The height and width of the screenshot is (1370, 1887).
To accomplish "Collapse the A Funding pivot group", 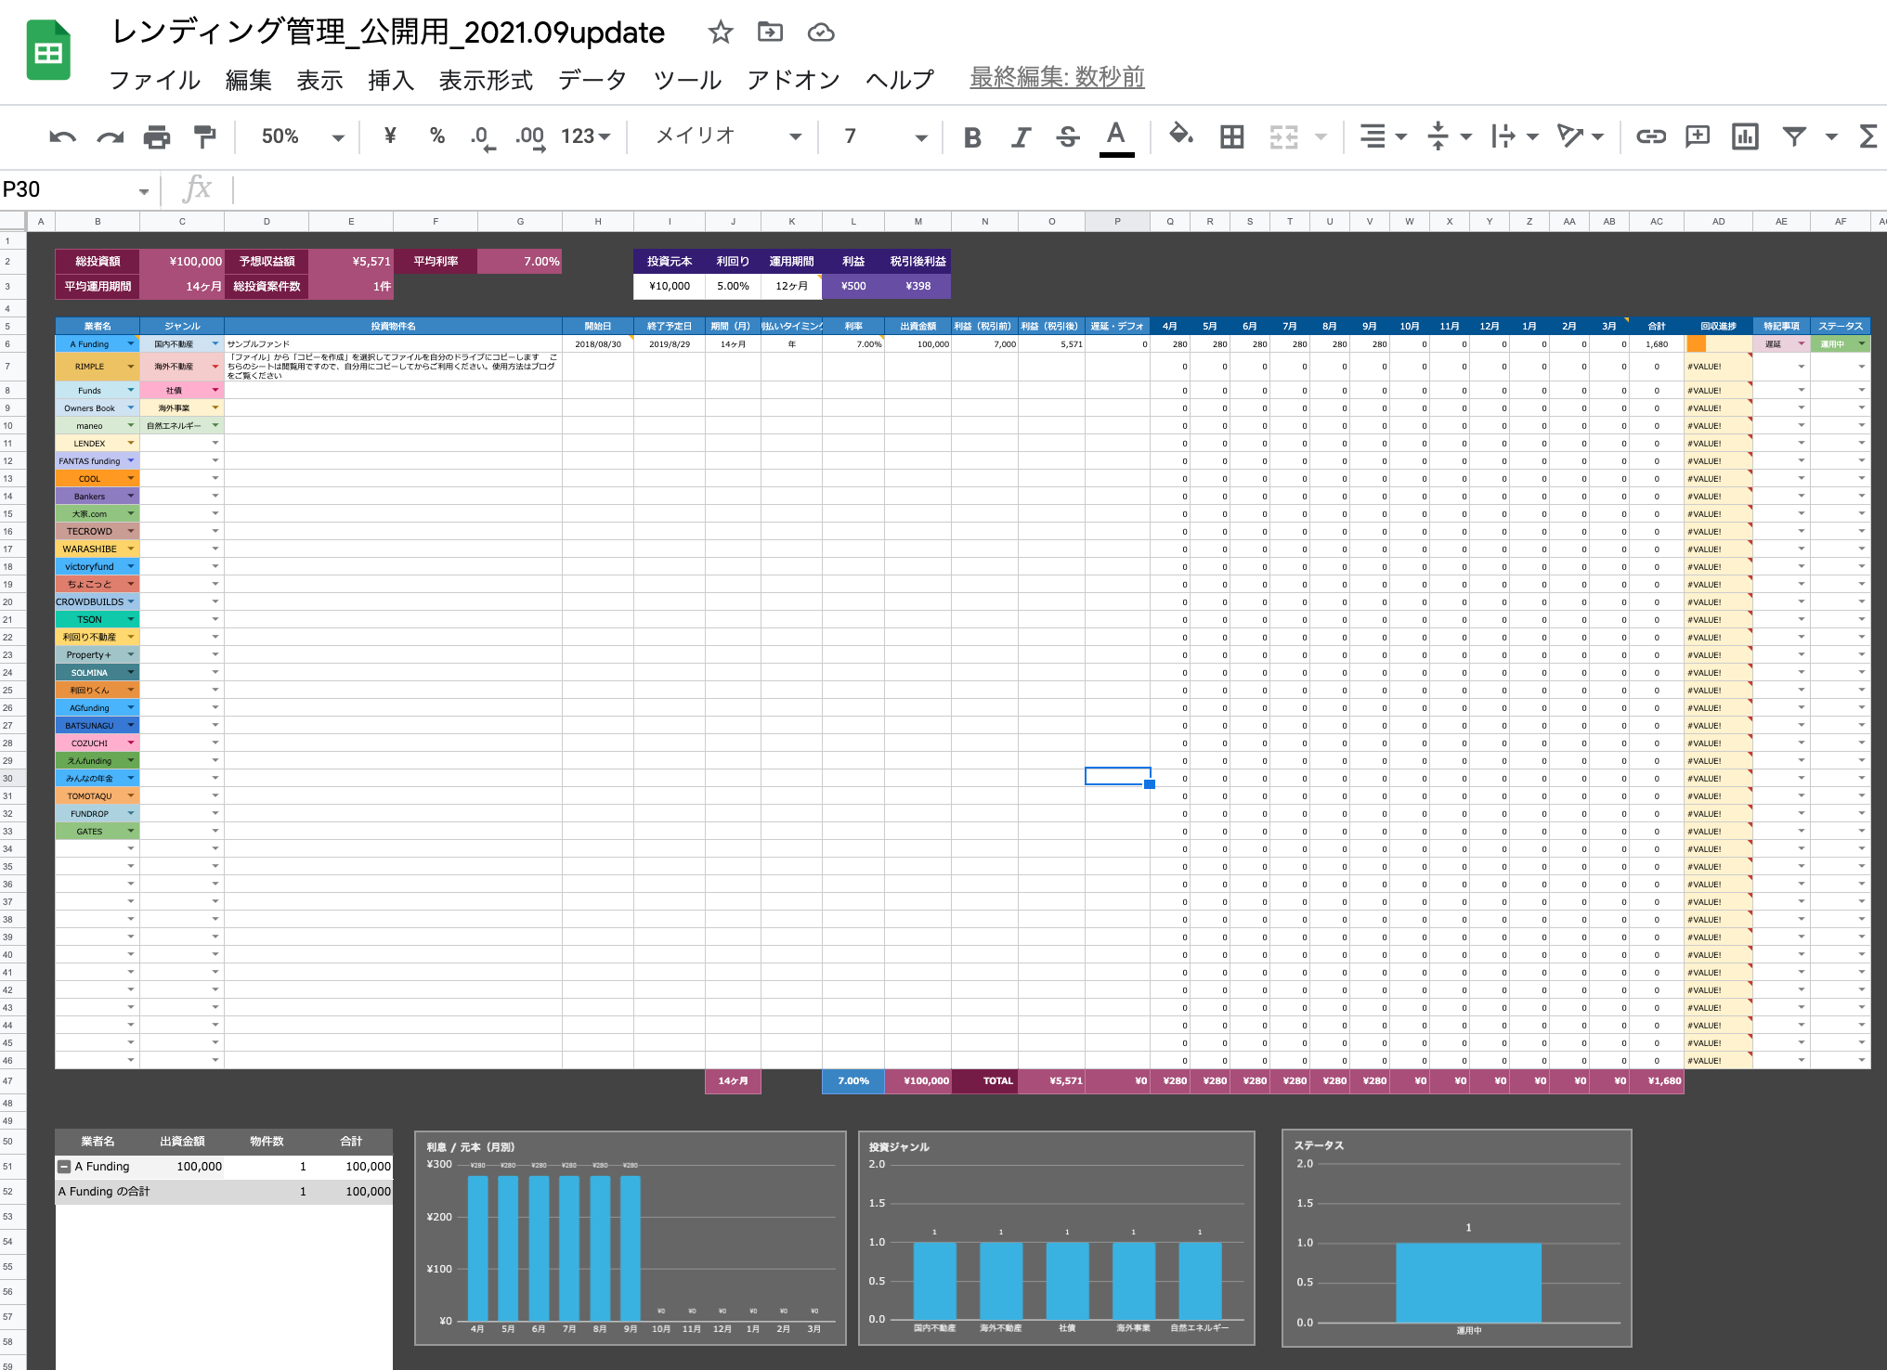I will coord(64,1167).
